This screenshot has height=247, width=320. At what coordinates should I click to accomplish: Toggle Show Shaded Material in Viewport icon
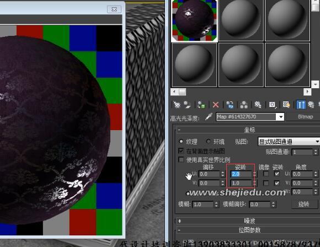click(x=286, y=105)
